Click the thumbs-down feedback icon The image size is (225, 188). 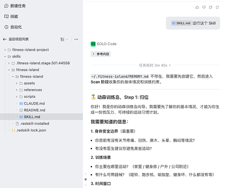click(204, 7)
